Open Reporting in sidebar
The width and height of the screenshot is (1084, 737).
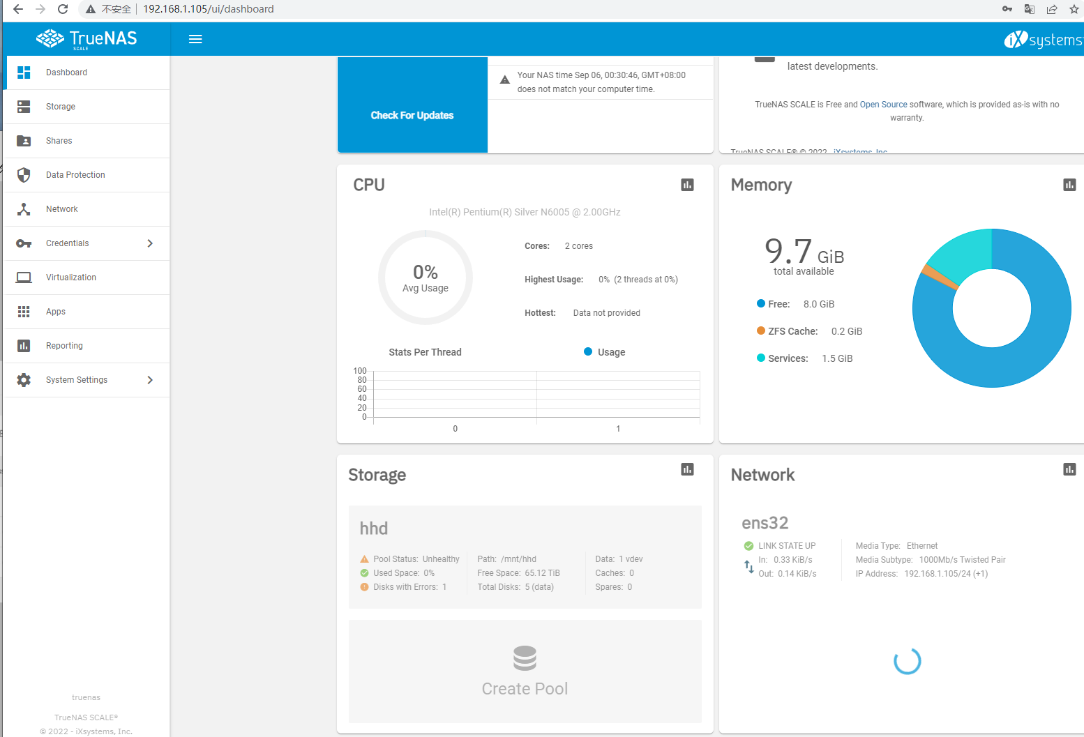(x=87, y=346)
